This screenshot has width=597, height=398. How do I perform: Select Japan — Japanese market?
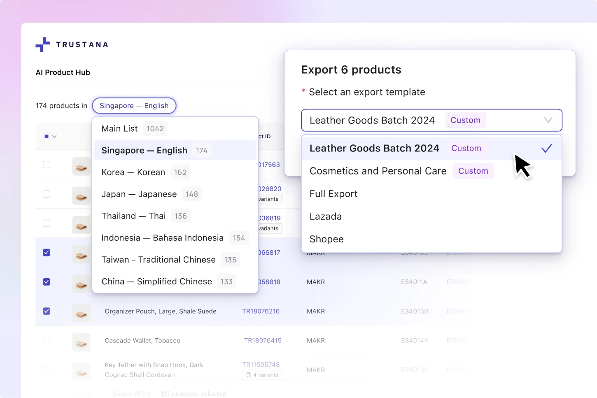[x=175, y=194]
